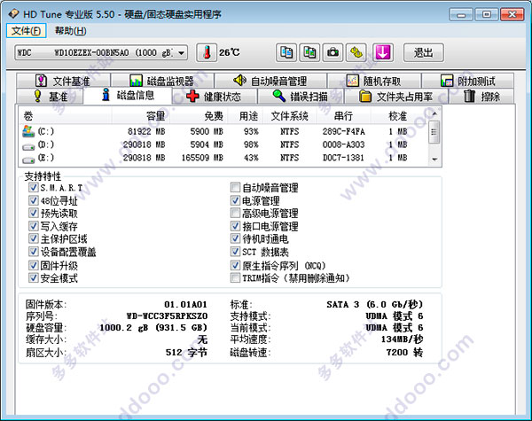This screenshot has width=532, height=421.
Task: Toggle the 48位寻址 checkbox
Action: coord(33,200)
